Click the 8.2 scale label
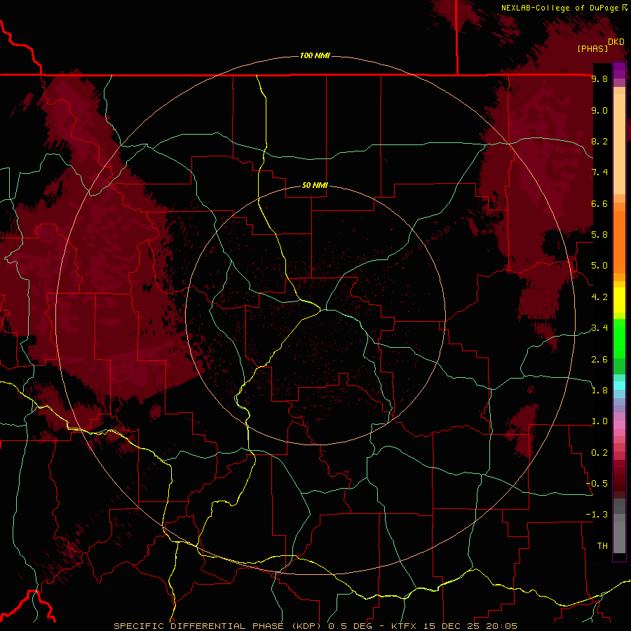The image size is (631, 631). pos(599,141)
